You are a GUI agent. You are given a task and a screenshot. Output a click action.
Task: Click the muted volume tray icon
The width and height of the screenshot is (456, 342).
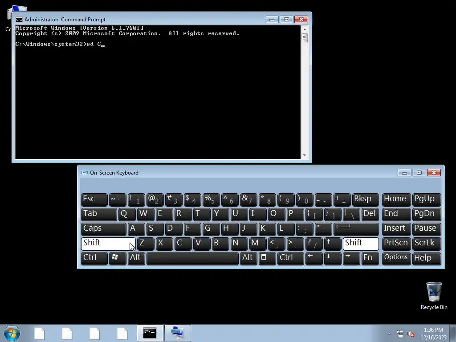coord(411,334)
